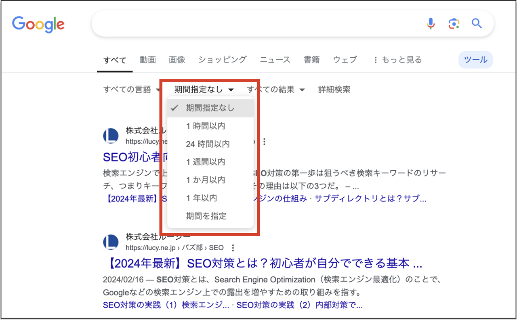The image size is (517, 320).
Task: Switch to the 画像 tab
Action: 177,60
